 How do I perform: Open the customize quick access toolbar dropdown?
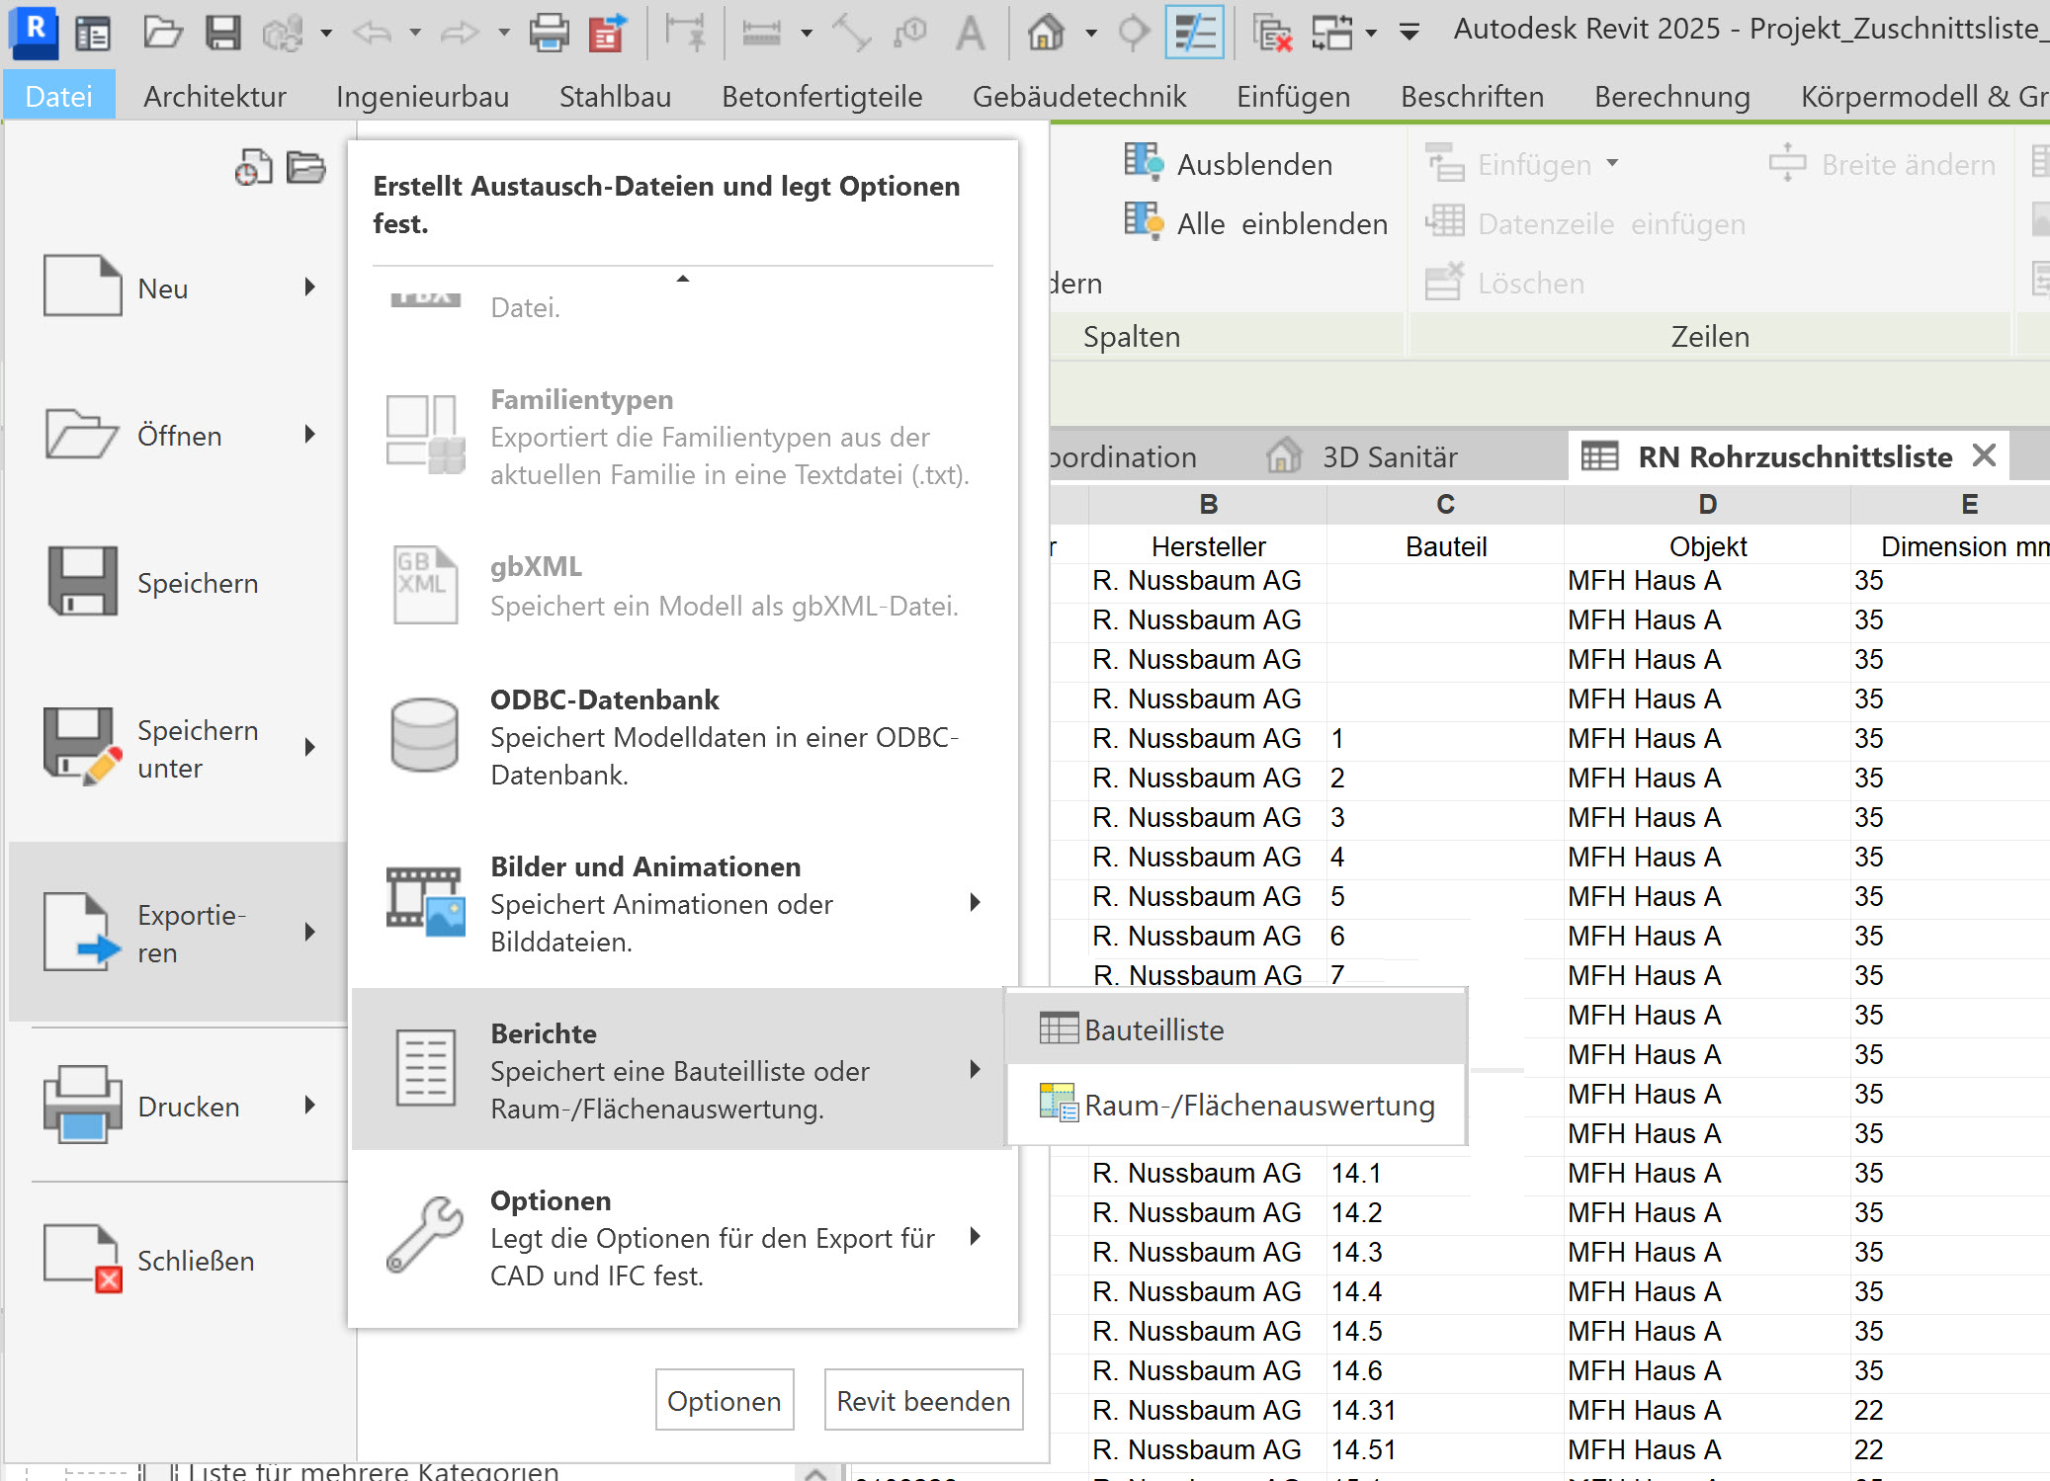(1410, 33)
